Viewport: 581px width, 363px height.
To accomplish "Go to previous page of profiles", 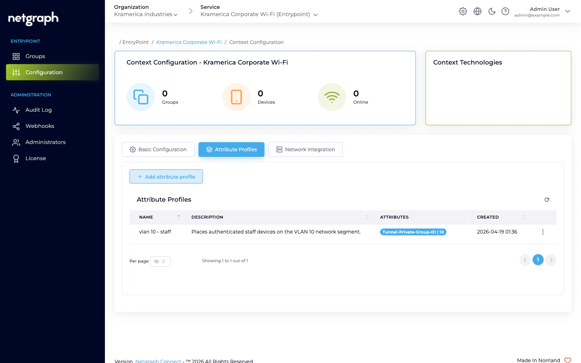I will [525, 260].
